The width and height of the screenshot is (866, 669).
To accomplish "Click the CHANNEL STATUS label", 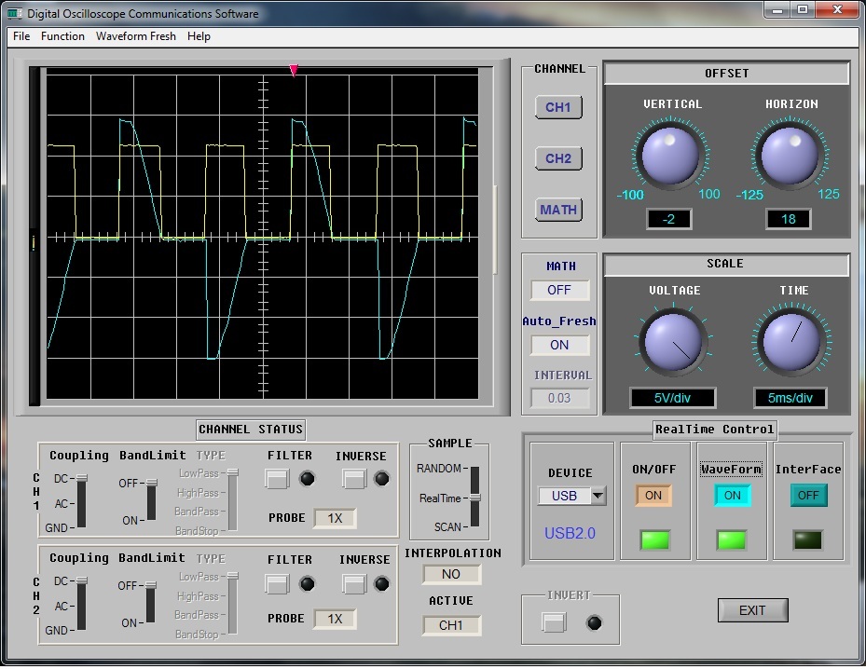I will (251, 430).
